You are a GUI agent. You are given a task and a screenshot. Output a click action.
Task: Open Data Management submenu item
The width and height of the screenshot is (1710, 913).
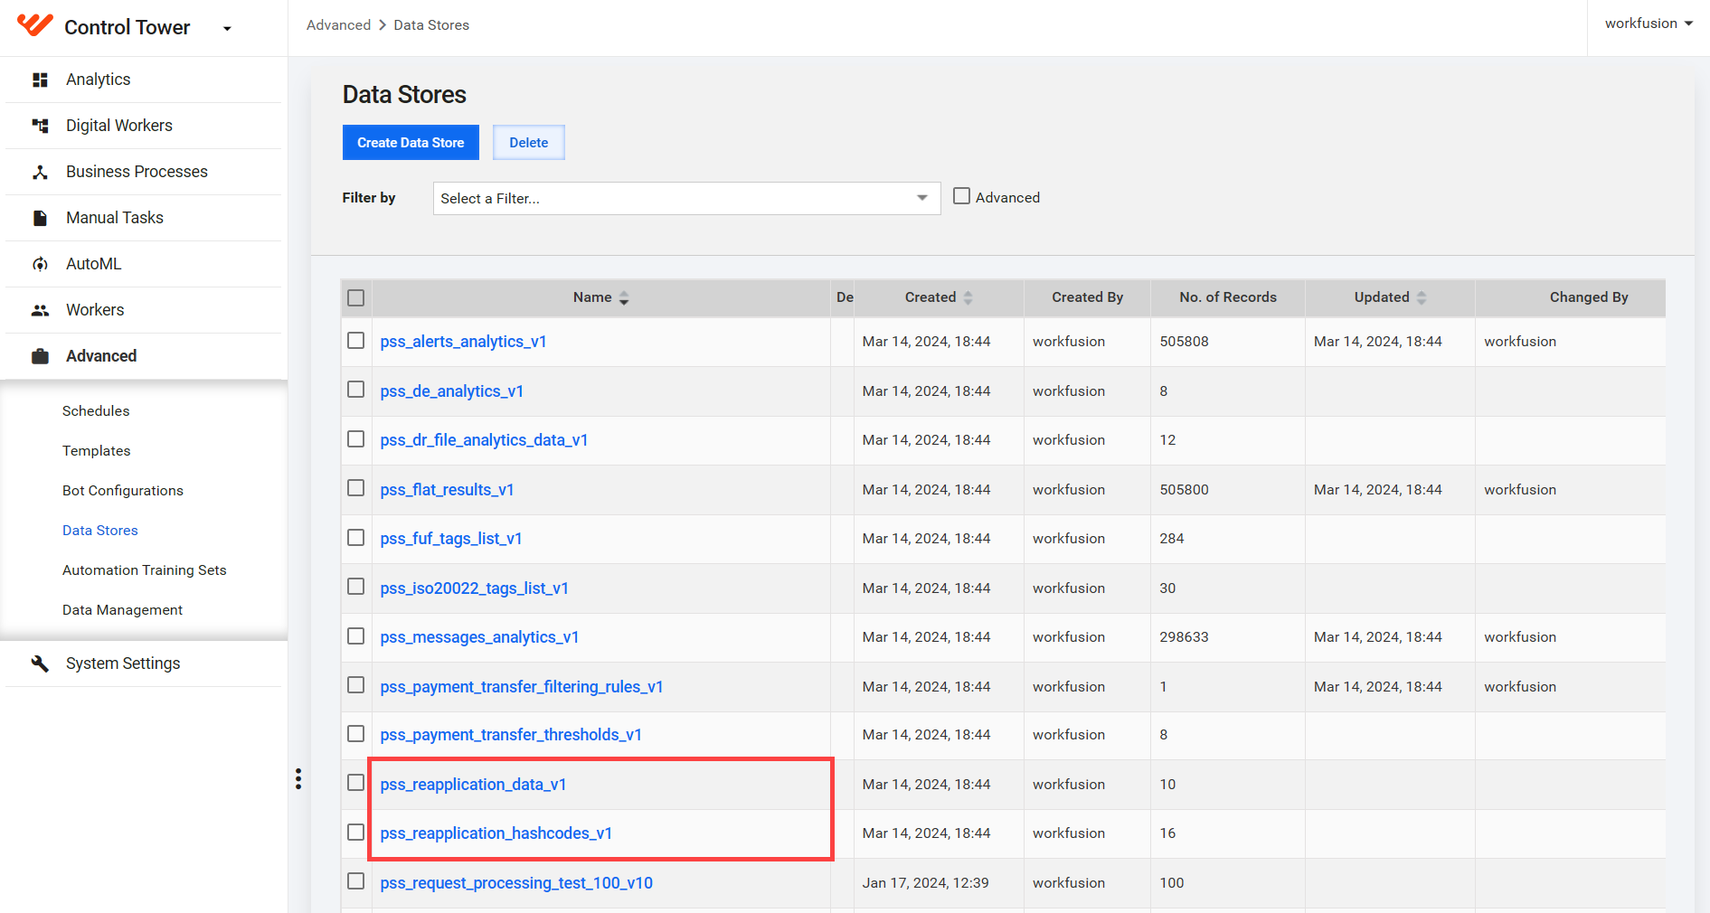(x=122, y=610)
